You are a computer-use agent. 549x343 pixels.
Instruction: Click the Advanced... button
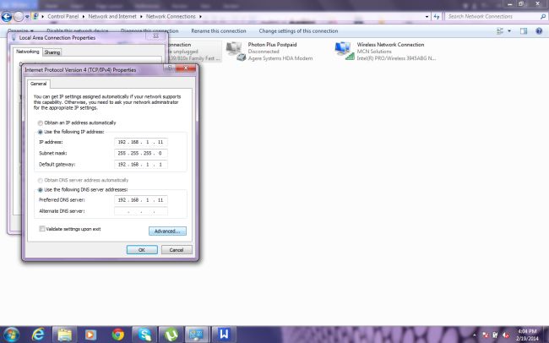[167, 231]
